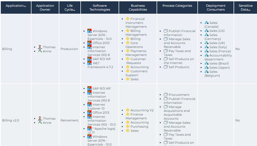The width and height of the screenshot is (257, 146).
Task: Click Anne's user icon in Billing v2.0 row
Action: point(40,123)
